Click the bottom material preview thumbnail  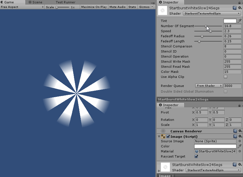point(165,167)
